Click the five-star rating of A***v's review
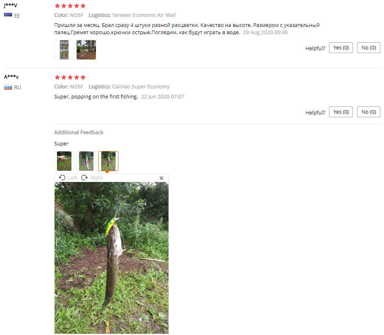Image resolution: width=384 pixels, height=335 pixels. pos(70,77)
